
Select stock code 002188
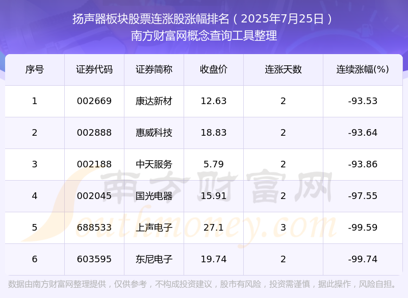click(x=94, y=164)
